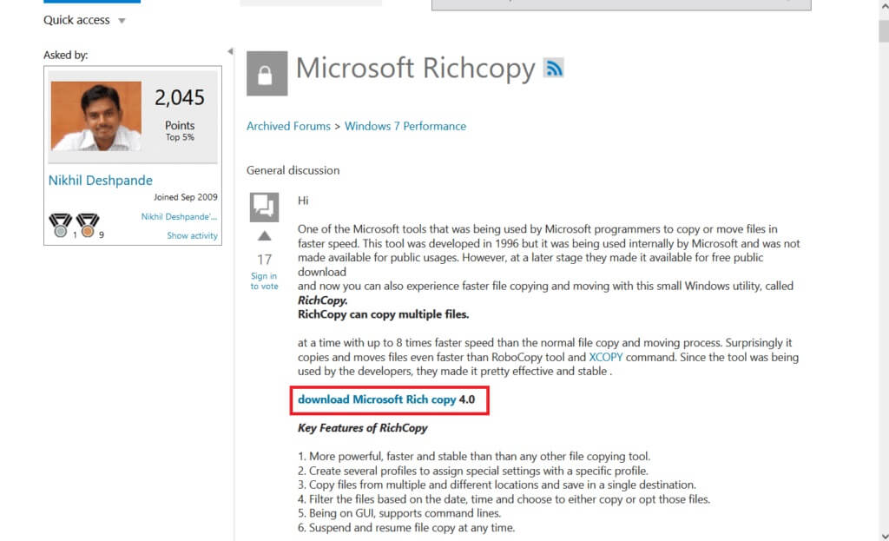Click the scrollbar down arrow
This screenshot has height=541, width=889.
click(884, 535)
